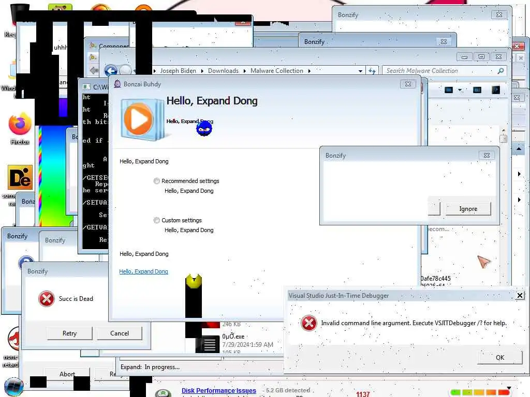This screenshot has width=530, height=397.
Task: Click the red desktop icon above Start orb
Action: click(14, 339)
